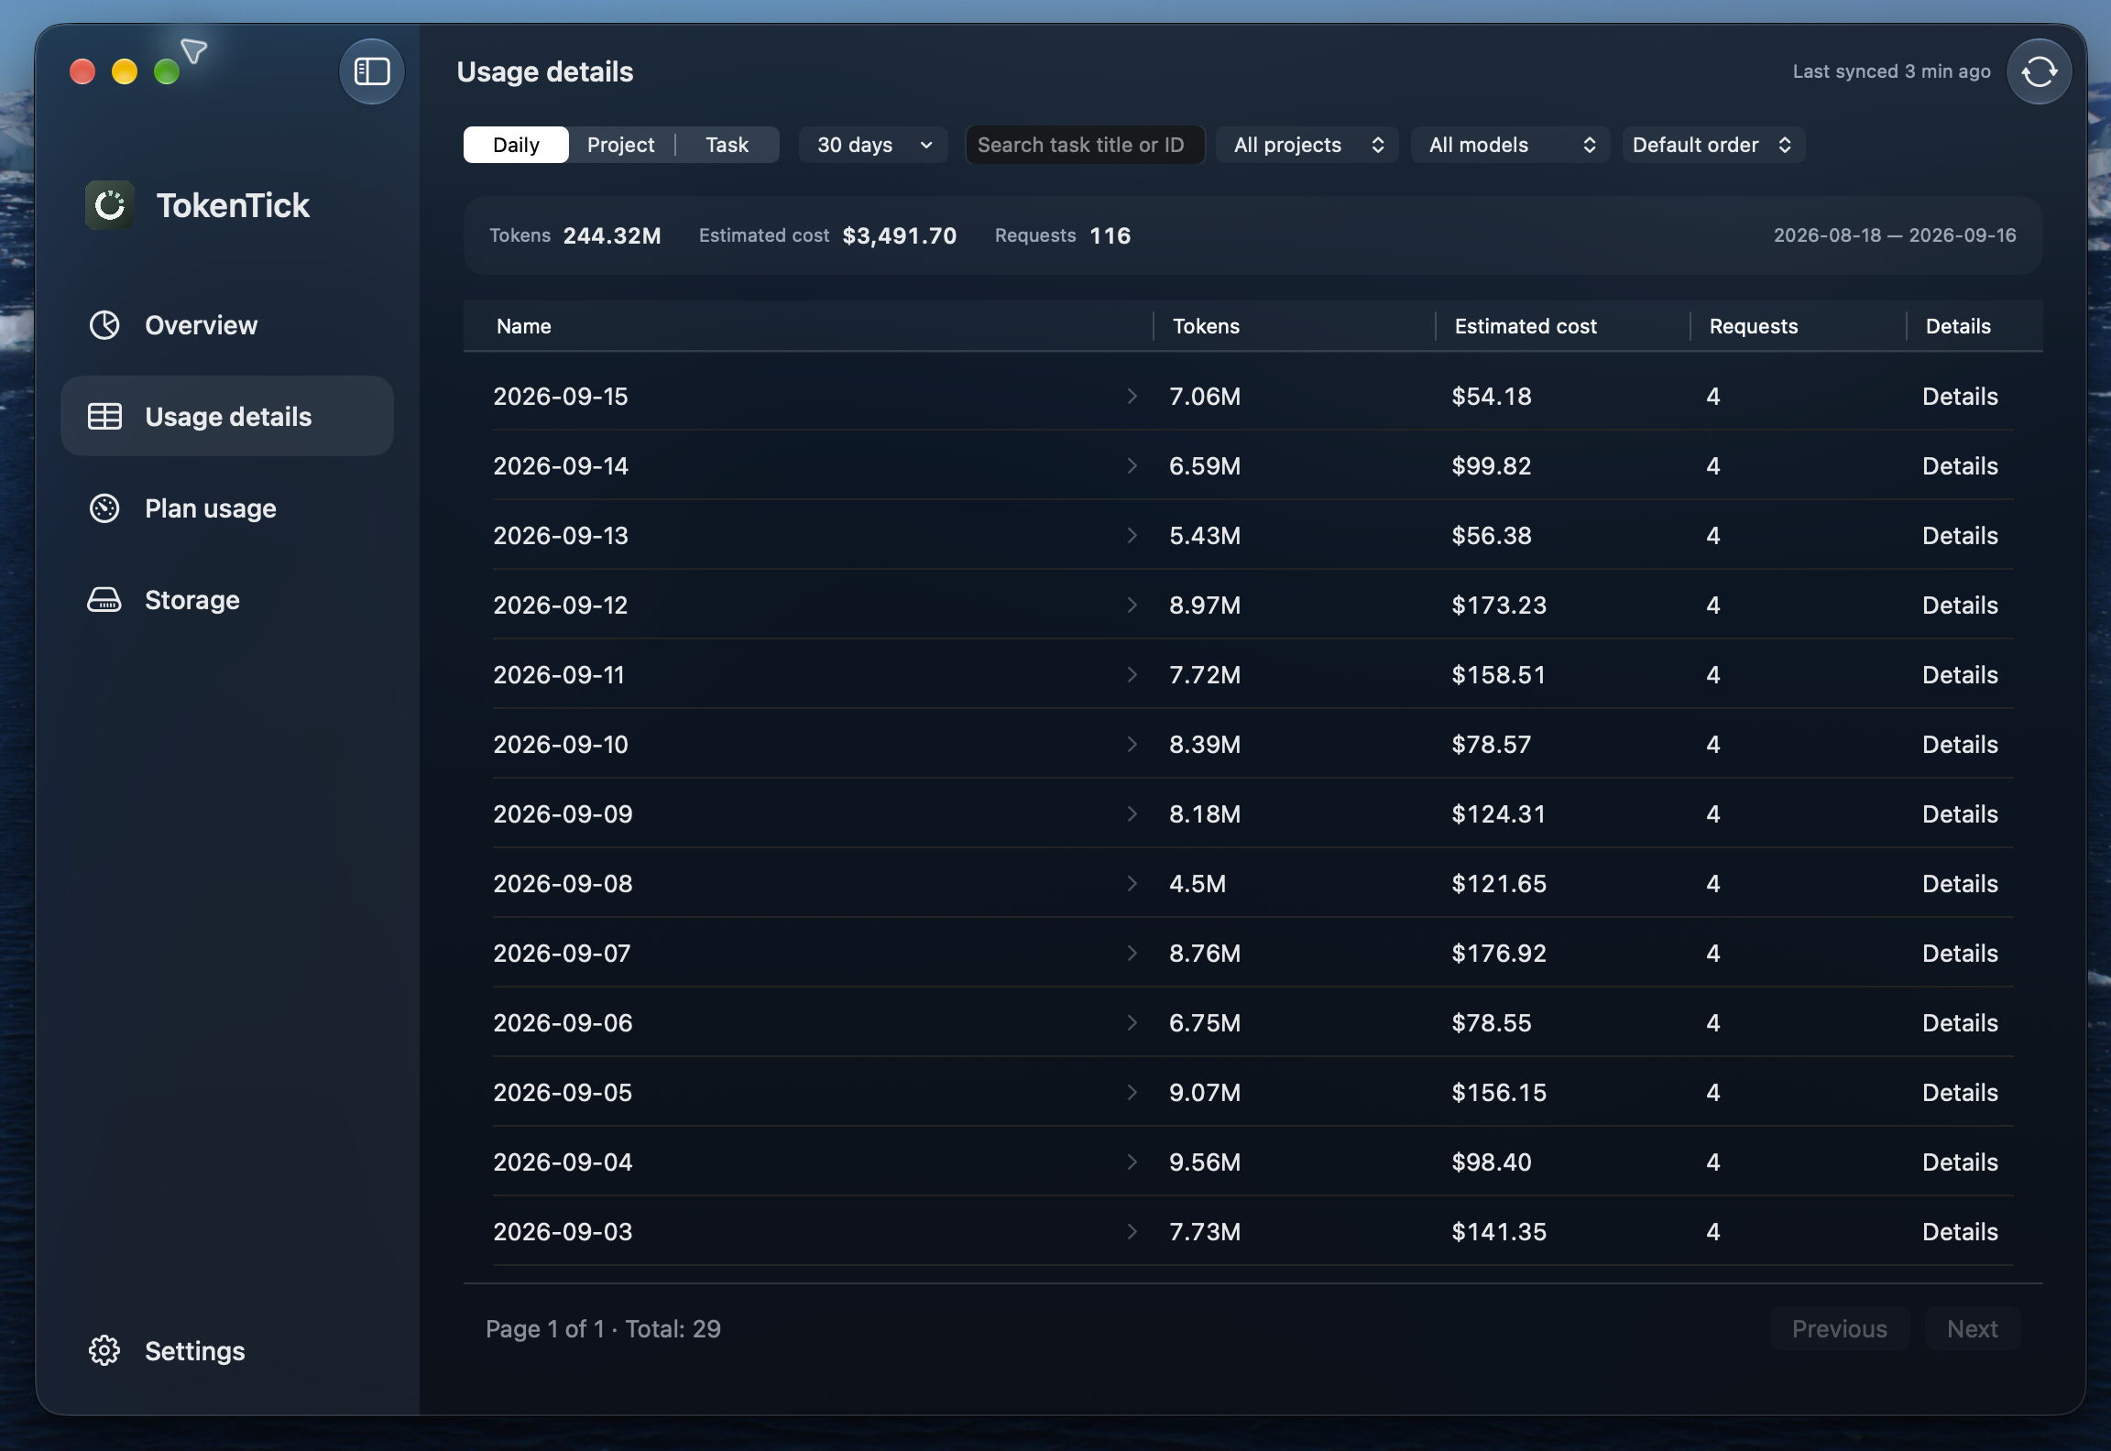The height and width of the screenshot is (1451, 2111).
Task: Expand the 2026-09-13 row chevron
Action: tap(1132, 535)
